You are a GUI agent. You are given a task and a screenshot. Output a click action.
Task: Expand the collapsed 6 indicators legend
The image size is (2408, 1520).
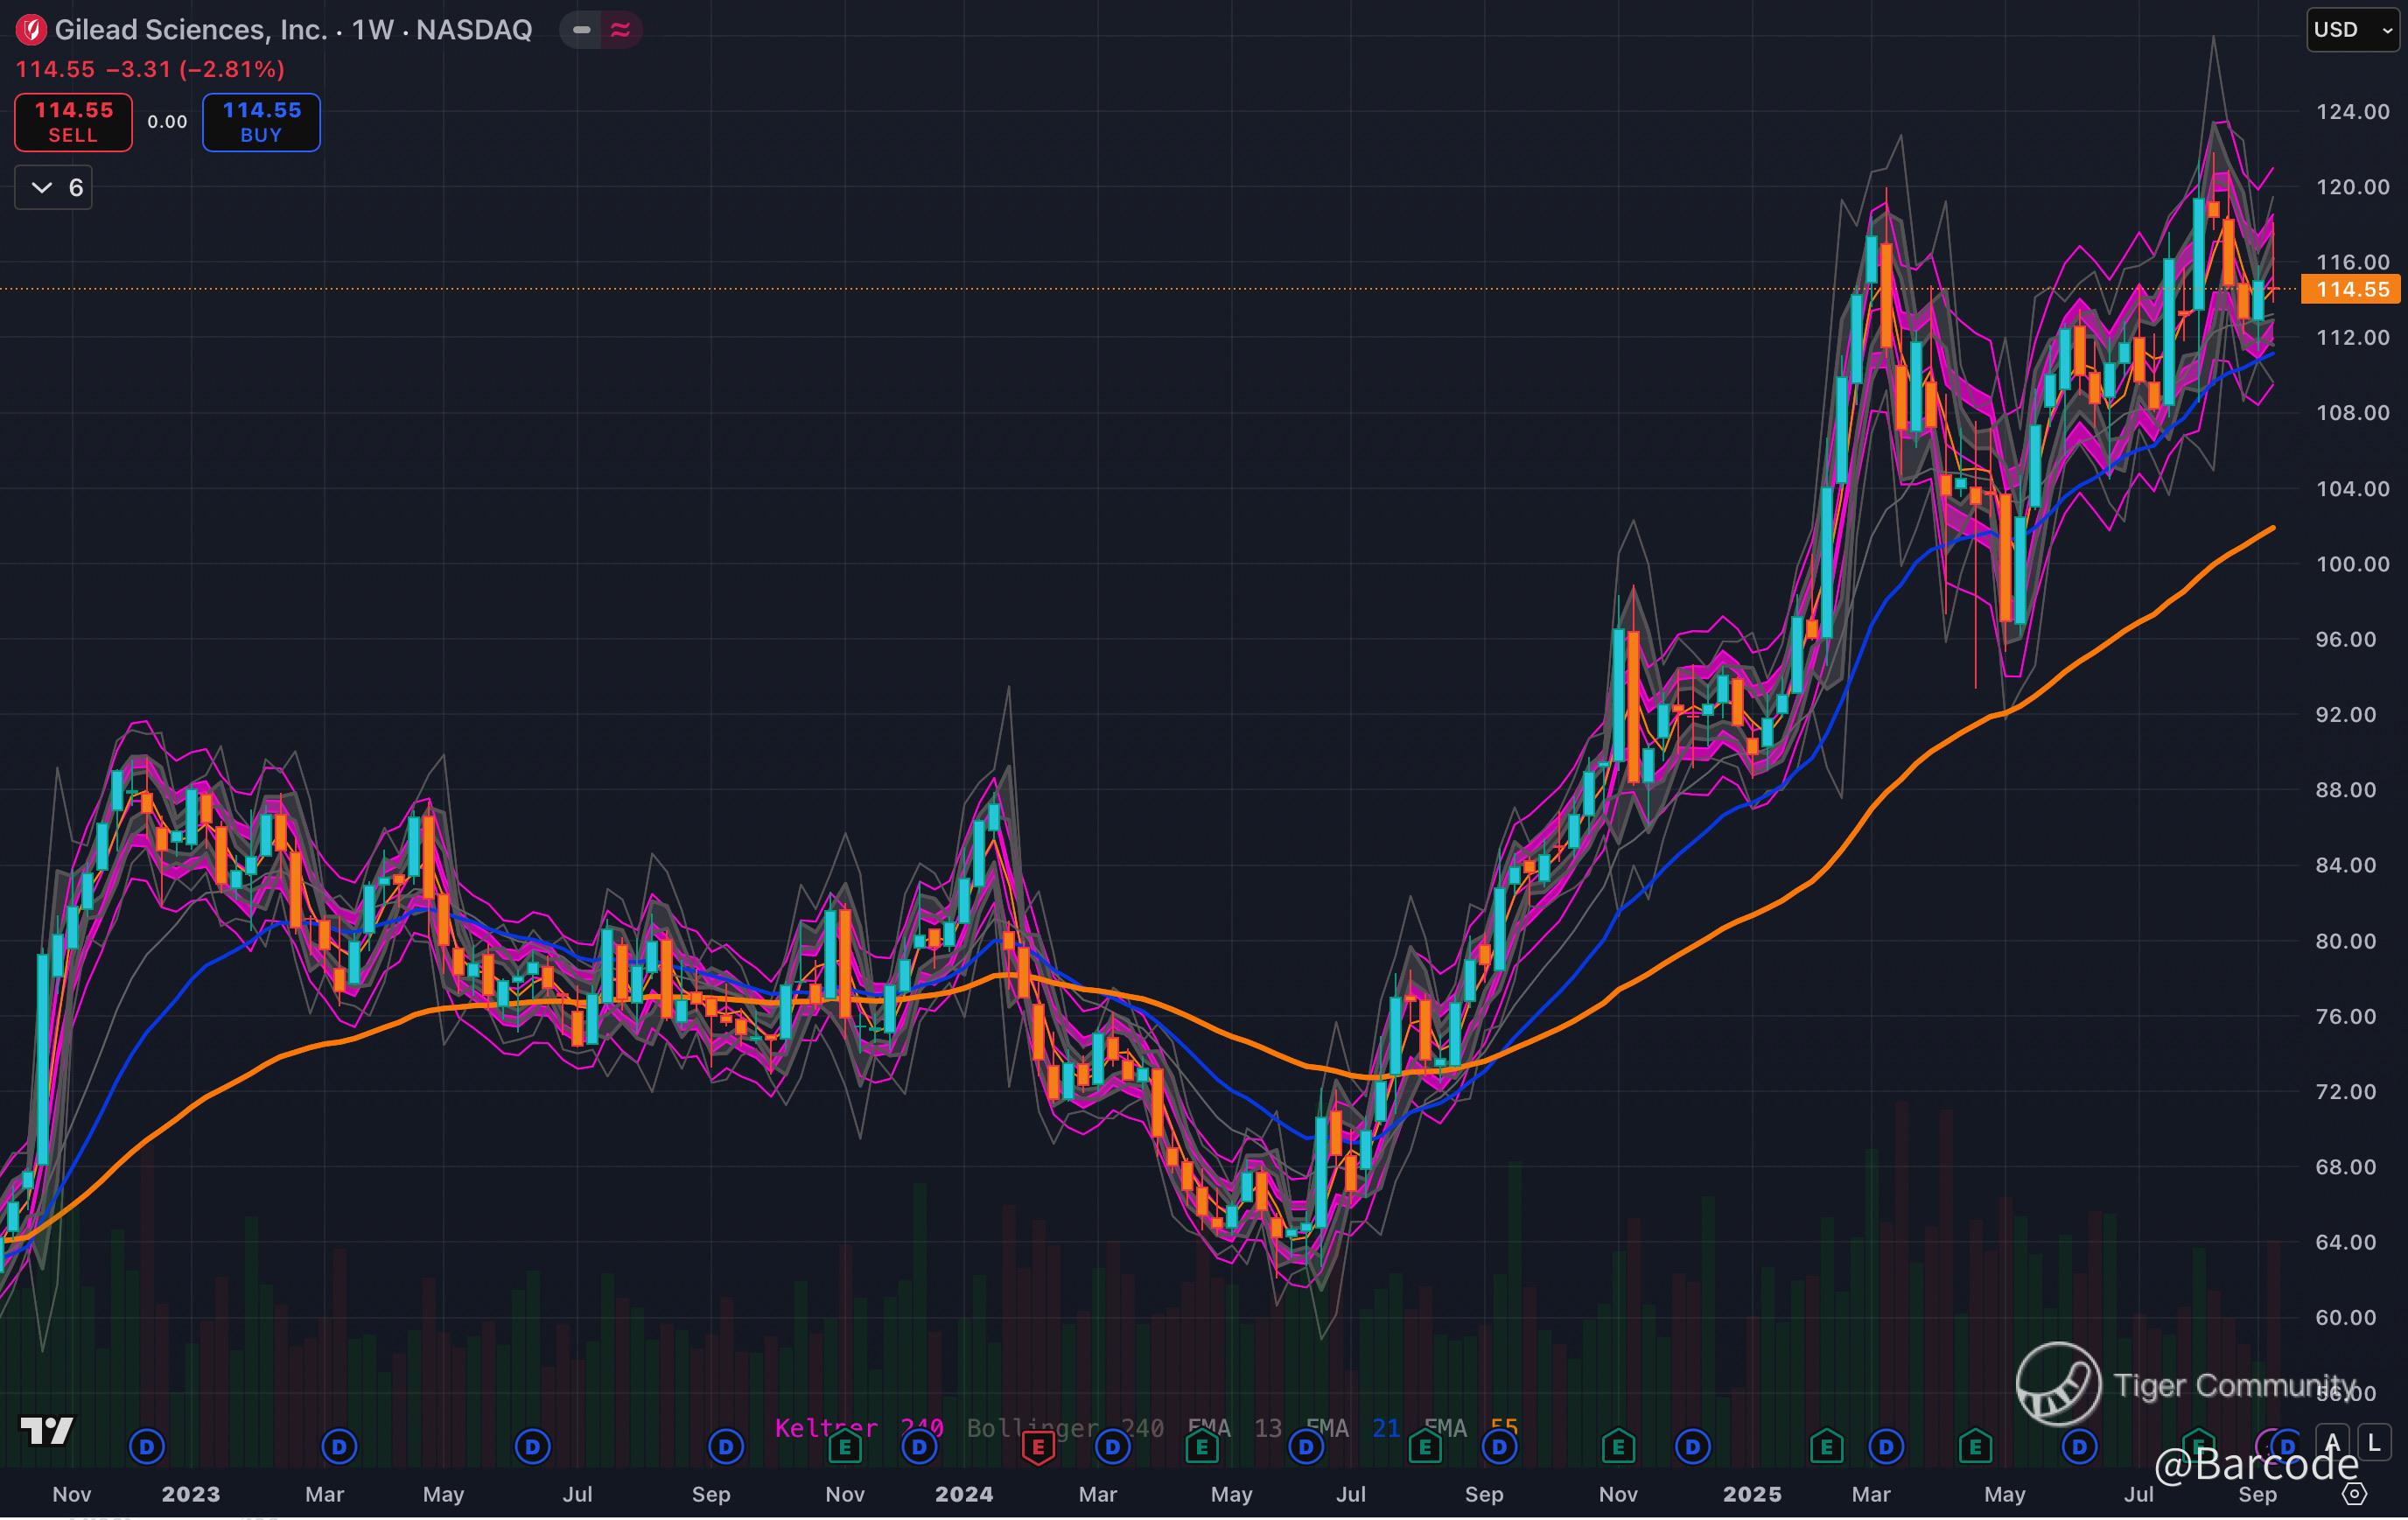(x=54, y=188)
